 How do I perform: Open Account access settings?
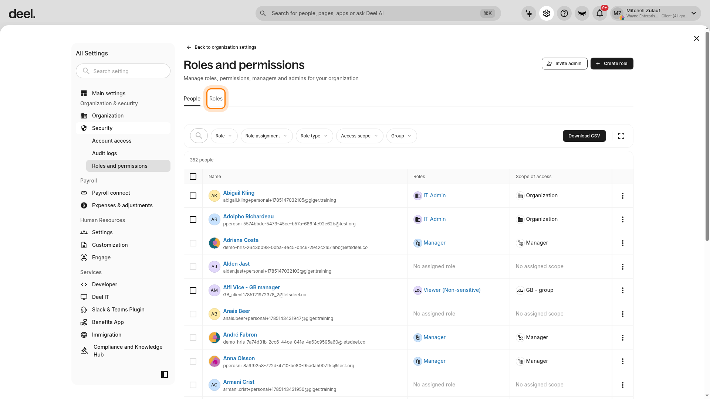click(128, 141)
